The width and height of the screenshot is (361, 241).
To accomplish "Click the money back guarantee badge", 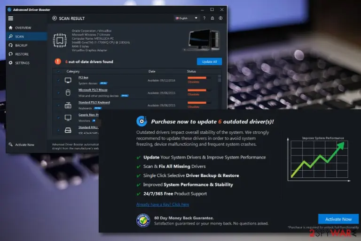I will [x=143, y=220].
